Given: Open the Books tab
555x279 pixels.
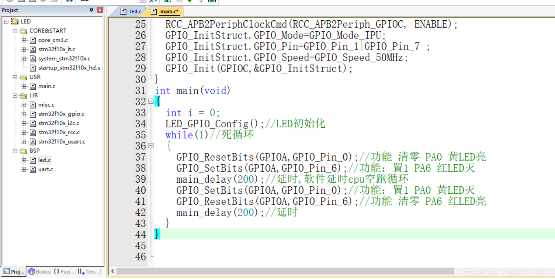Looking at the screenshot, I should point(39,272).
